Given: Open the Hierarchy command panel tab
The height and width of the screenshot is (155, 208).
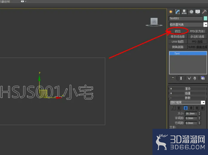Looking at the screenshot, I should tap(184, 12).
